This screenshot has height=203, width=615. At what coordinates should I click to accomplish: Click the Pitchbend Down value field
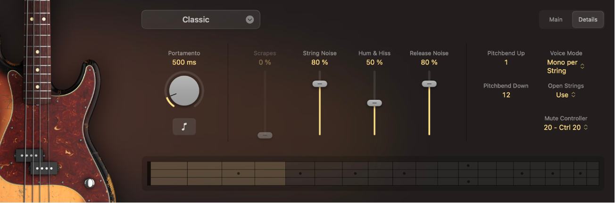point(506,95)
